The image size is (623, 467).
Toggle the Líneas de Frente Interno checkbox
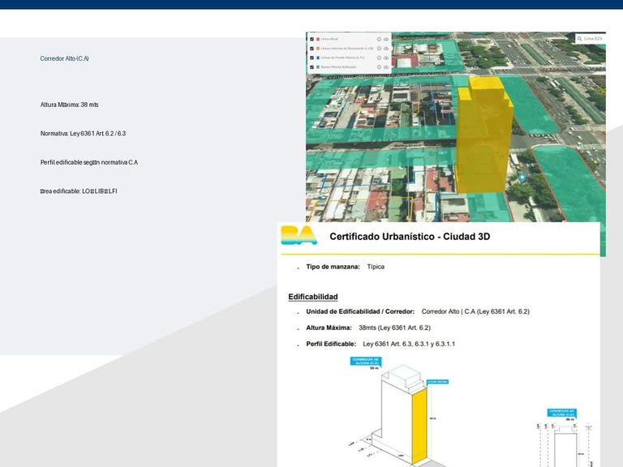pyautogui.click(x=312, y=58)
